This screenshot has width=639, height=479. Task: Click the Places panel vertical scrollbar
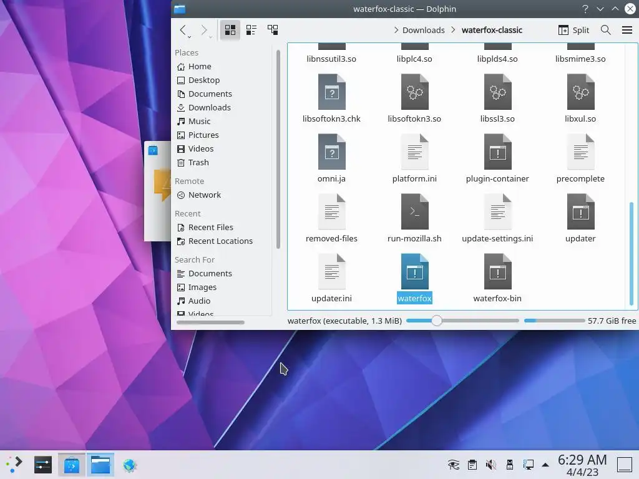(278, 149)
